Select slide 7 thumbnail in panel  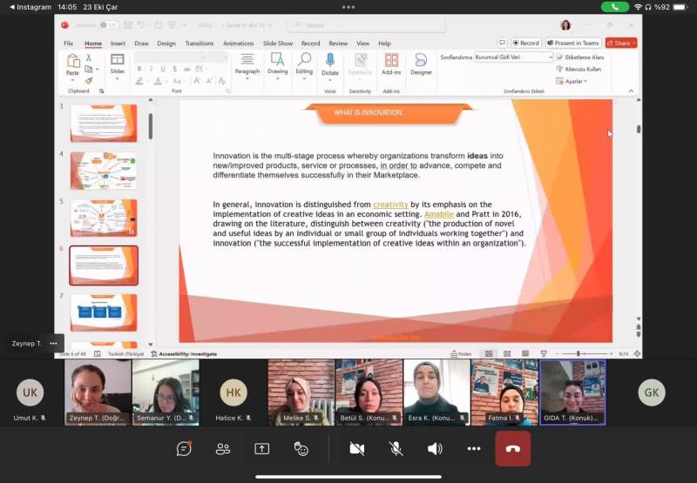(104, 312)
